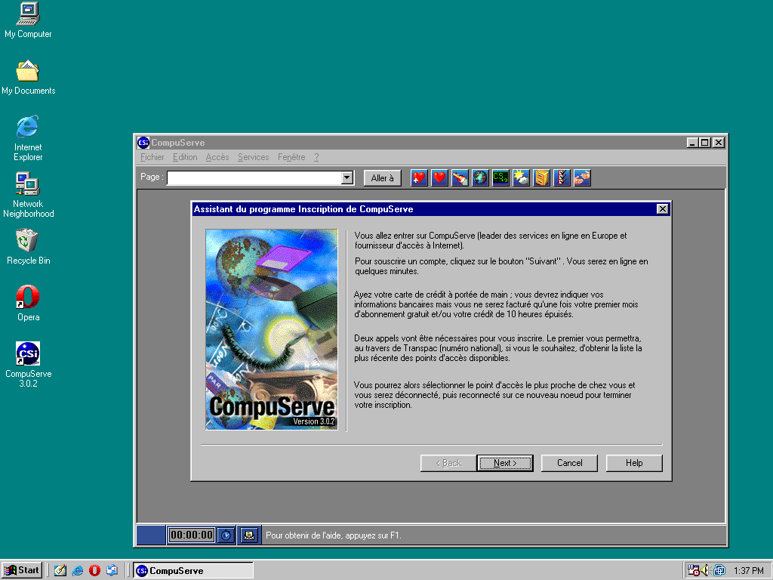773x580 pixels.
Task: Click the Back button in the wizard
Action: click(448, 463)
